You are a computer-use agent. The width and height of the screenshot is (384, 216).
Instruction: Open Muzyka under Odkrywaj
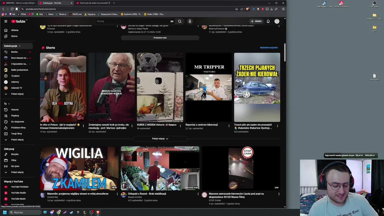pyautogui.click(x=18, y=154)
